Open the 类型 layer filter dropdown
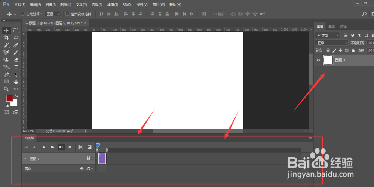Viewport: 374px width, 187px height. 327,35
